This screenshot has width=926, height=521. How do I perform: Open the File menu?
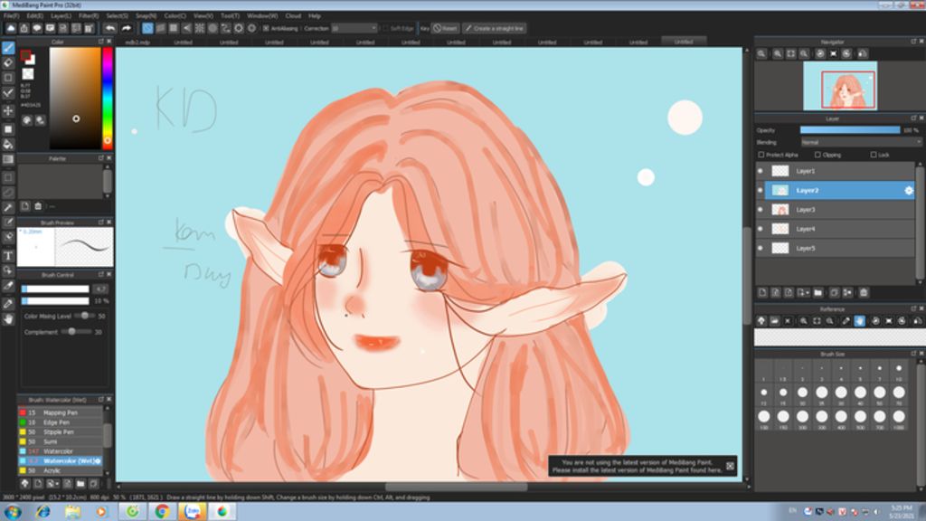click(x=11, y=16)
